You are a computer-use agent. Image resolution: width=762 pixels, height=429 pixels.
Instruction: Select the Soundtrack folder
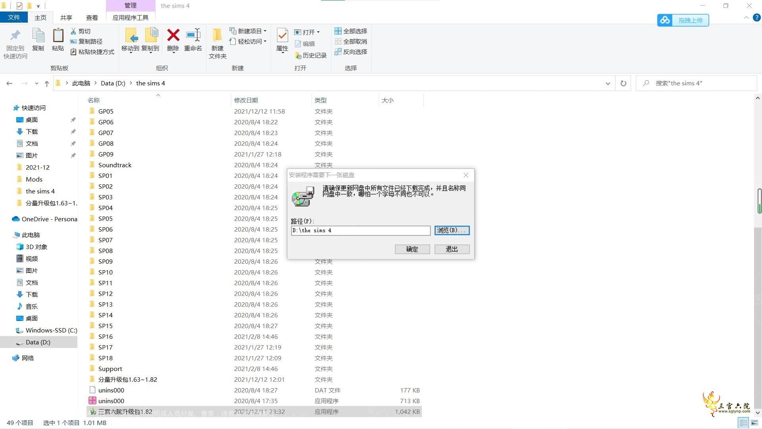(x=254, y=165)
